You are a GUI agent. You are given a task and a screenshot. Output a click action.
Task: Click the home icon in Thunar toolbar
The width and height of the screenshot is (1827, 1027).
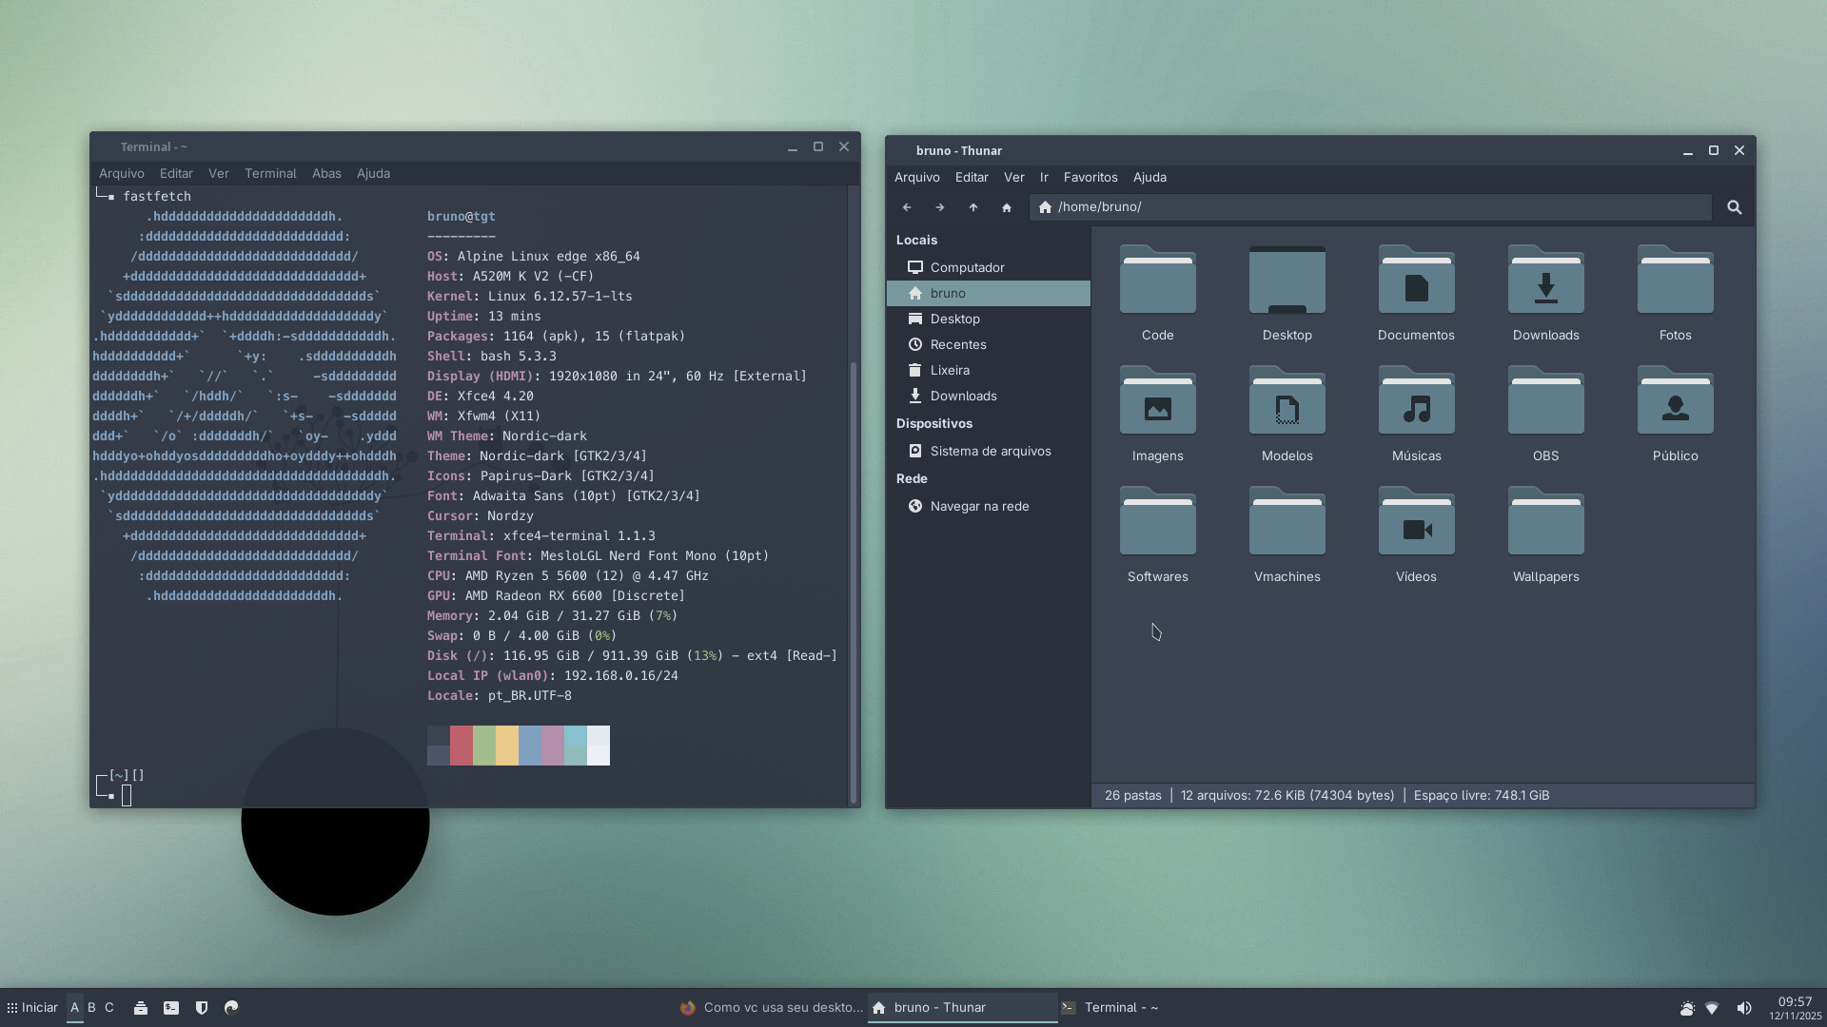1006,207
